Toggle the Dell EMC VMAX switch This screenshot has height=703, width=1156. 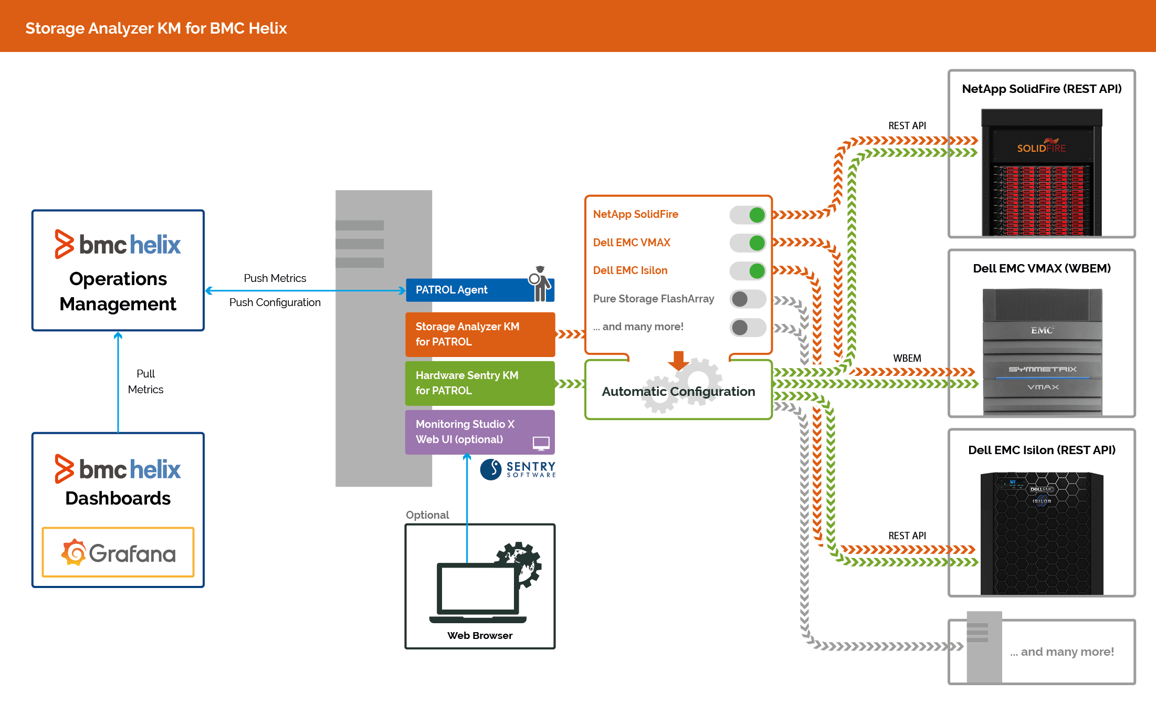[x=748, y=243]
